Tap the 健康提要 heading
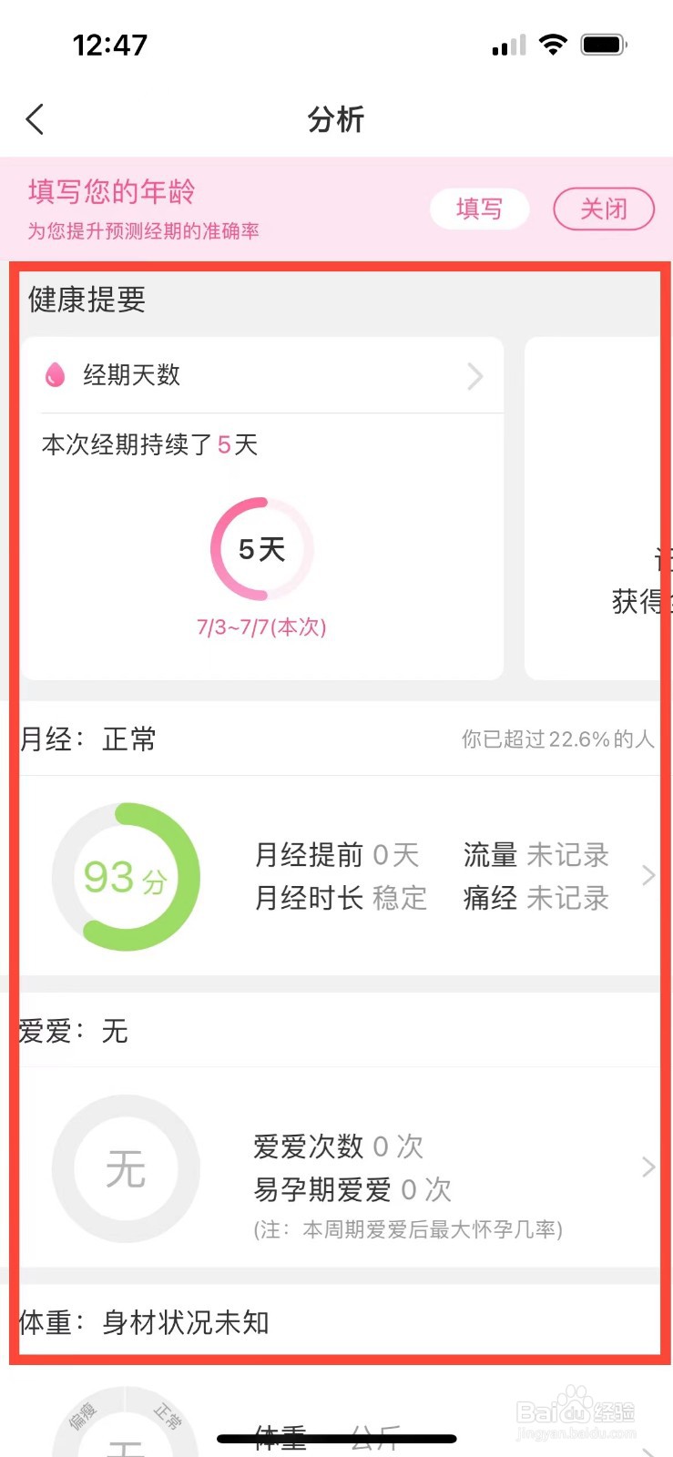 tap(87, 299)
